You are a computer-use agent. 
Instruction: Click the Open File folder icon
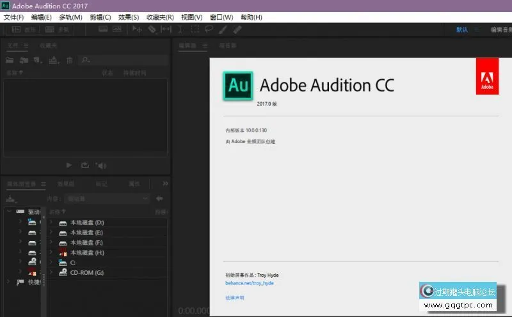(10, 60)
